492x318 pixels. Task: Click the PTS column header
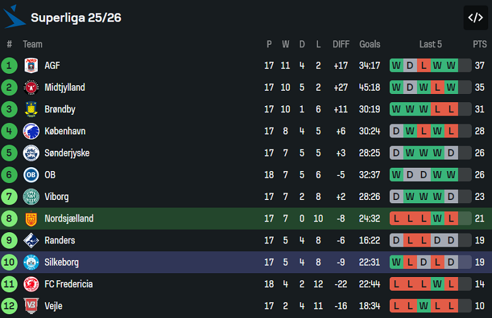pos(479,44)
